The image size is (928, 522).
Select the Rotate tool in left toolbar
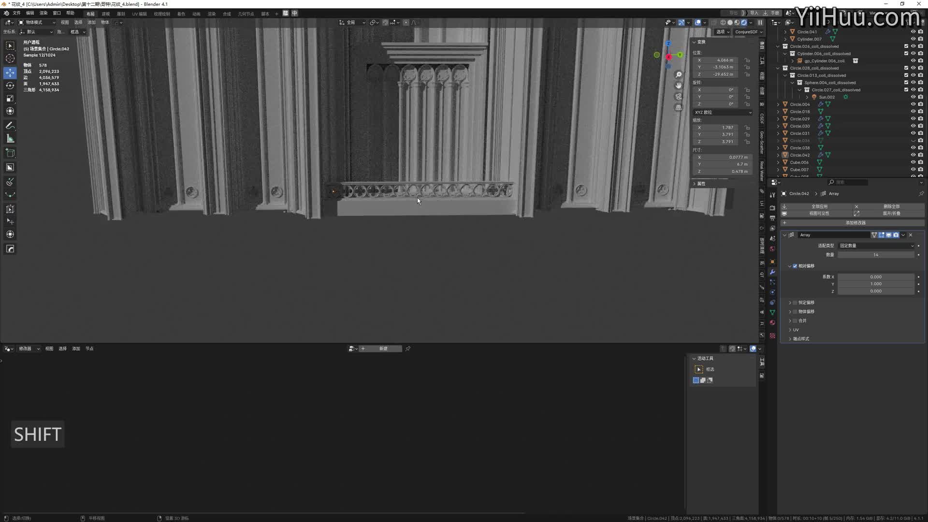click(x=10, y=86)
